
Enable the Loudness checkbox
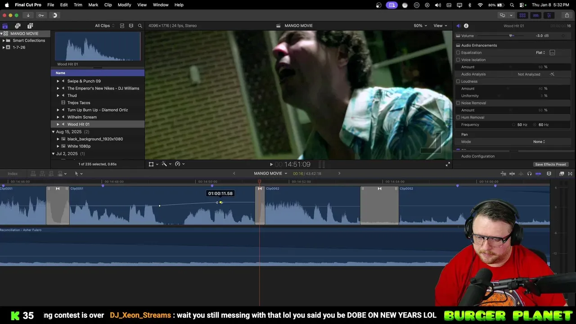tap(458, 81)
